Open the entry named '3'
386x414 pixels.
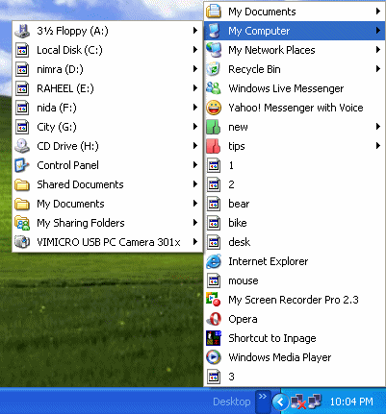295,377
